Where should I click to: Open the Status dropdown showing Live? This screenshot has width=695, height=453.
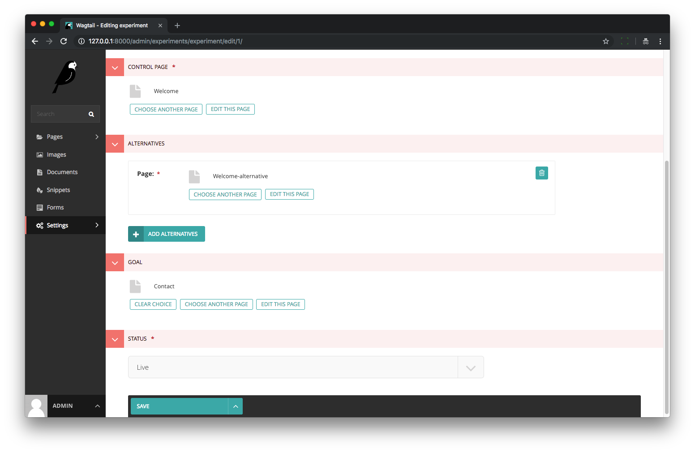click(x=306, y=368)
